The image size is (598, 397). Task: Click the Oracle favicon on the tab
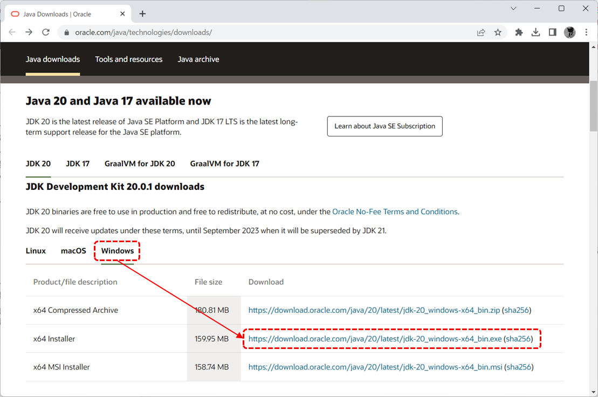[x=15, y=14]
